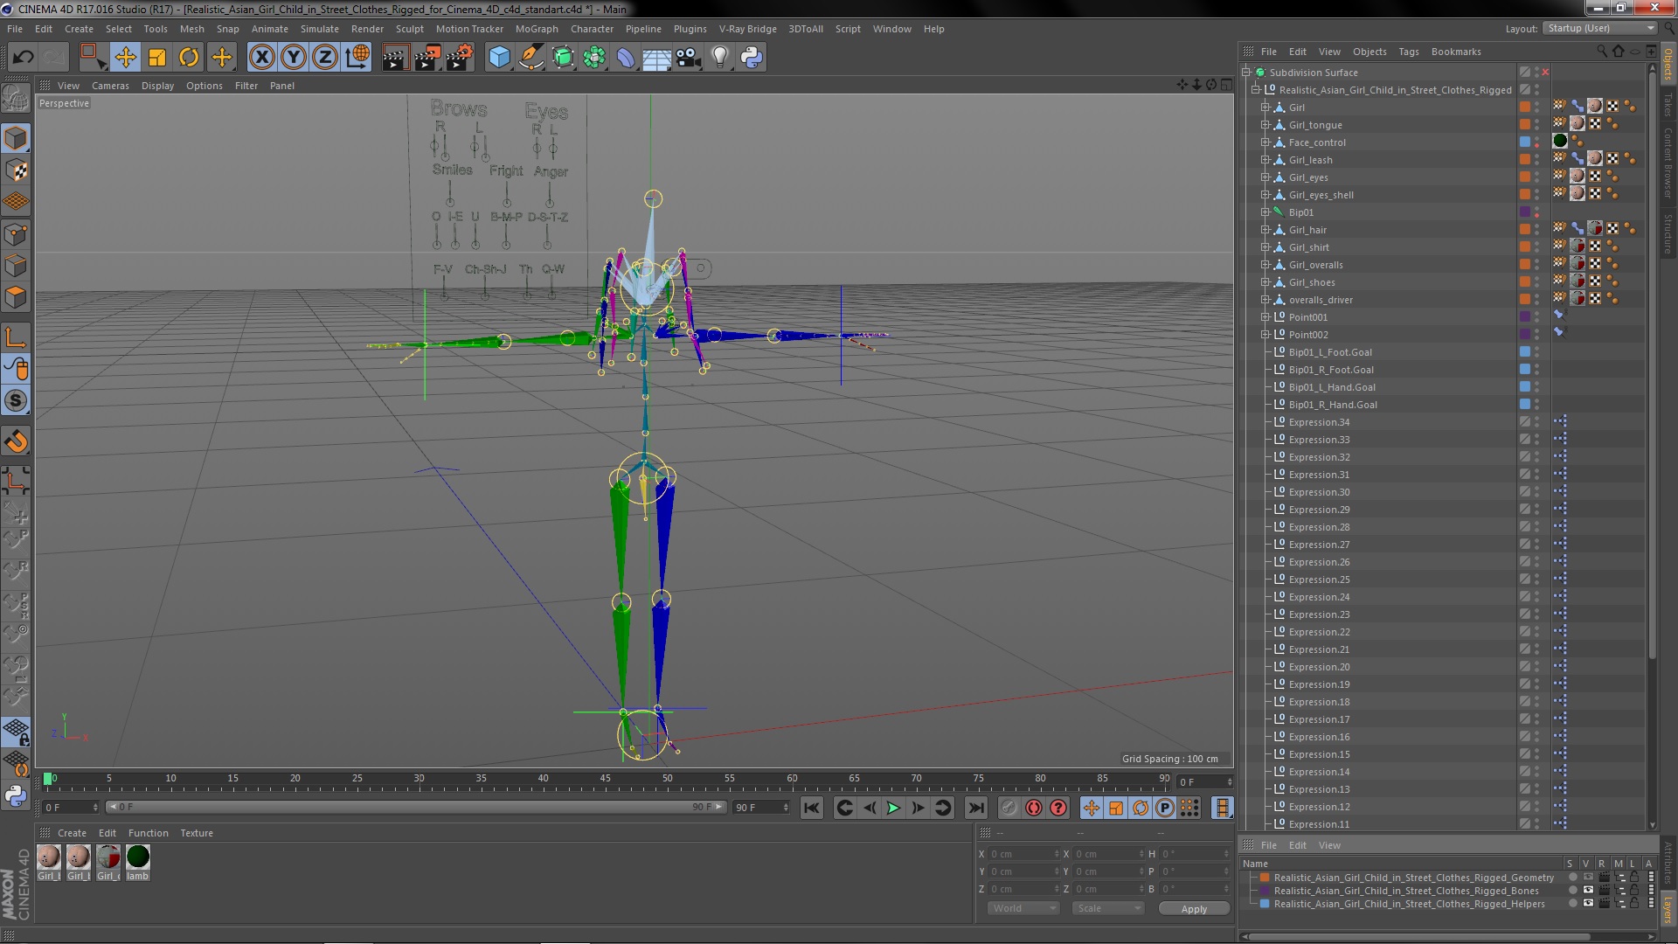
Task: Go to start of animation
Action: coord(812,808)
